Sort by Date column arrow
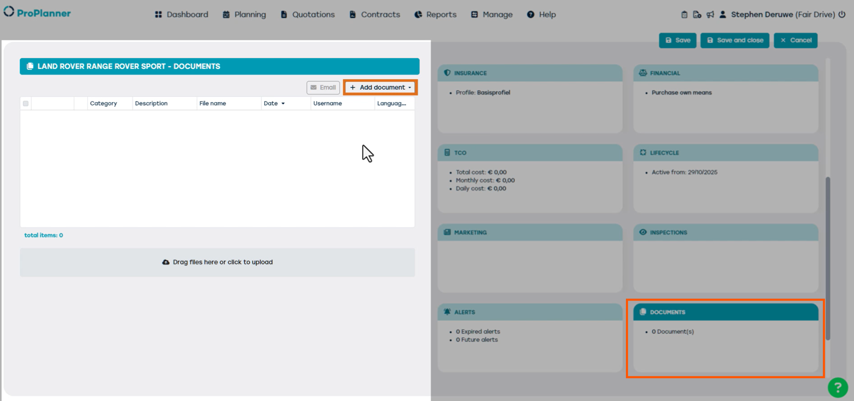This screenshot has width=854, height=401. 283,104
